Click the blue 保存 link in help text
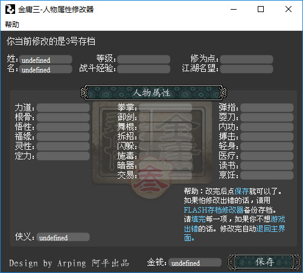 pyautogui.click(x=241, y=191)
